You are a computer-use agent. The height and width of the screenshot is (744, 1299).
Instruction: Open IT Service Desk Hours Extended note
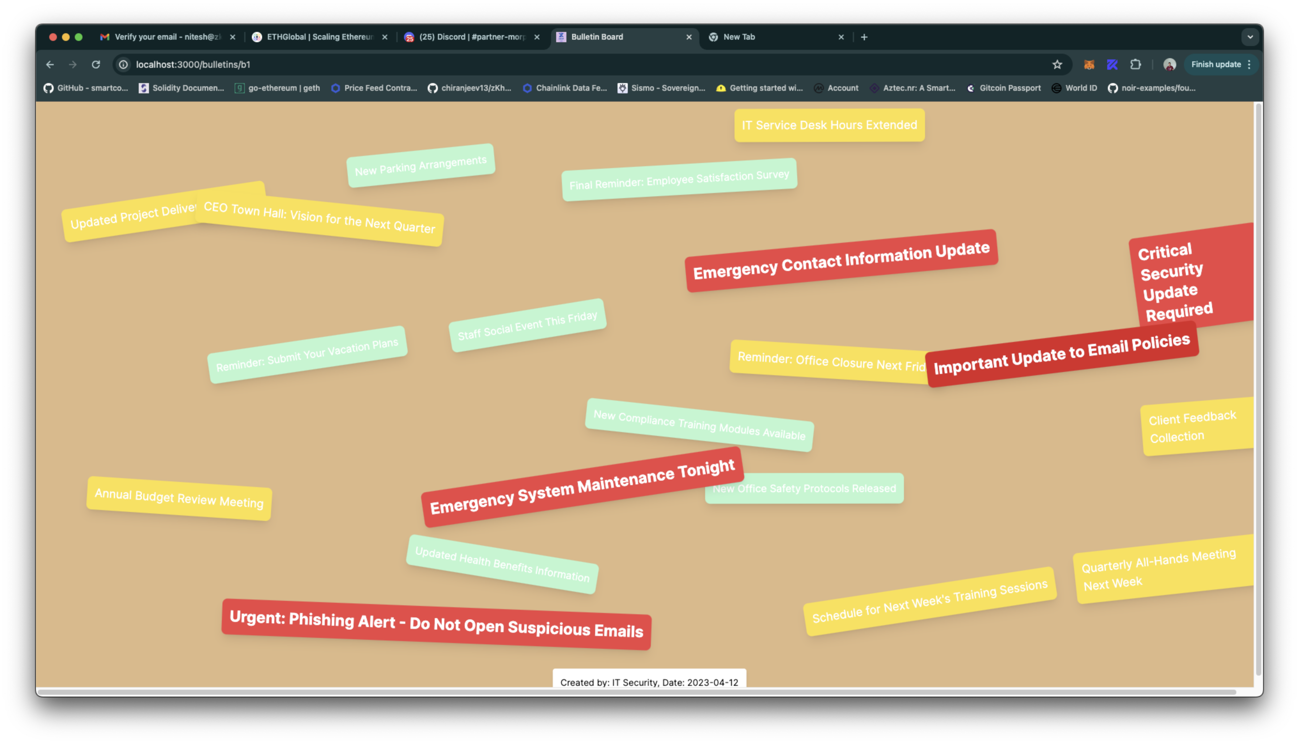[829, 125]
